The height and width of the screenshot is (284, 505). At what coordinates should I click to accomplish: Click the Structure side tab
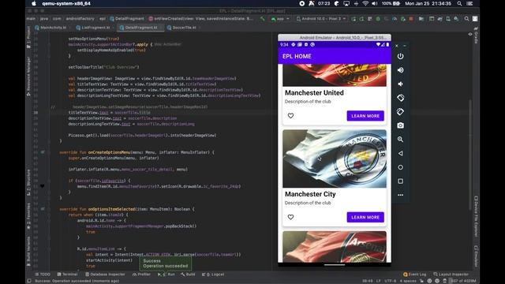point(28,182)
